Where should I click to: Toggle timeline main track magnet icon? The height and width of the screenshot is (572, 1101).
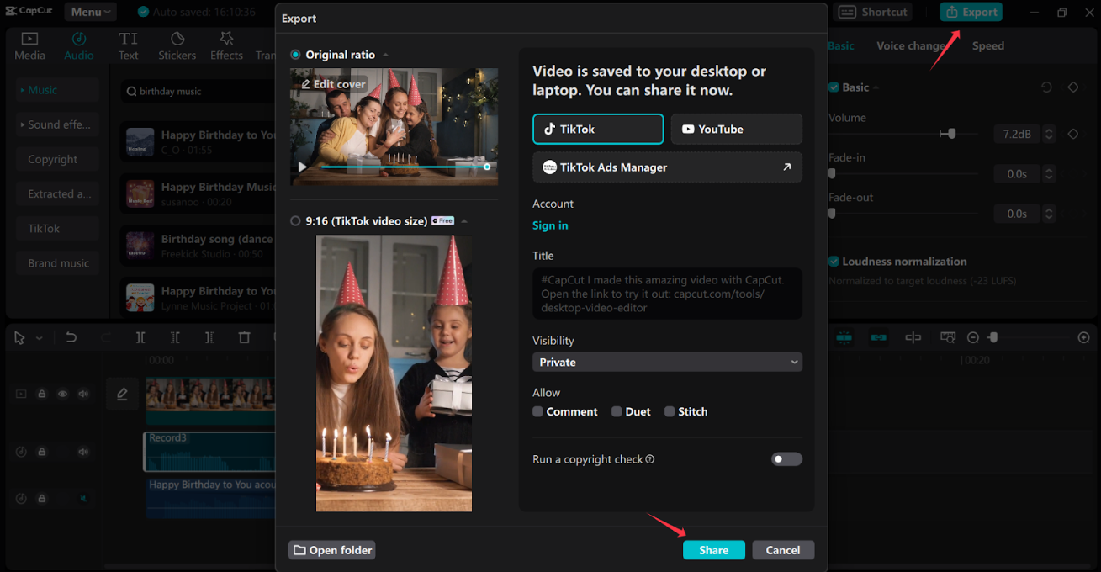point(844,337)
